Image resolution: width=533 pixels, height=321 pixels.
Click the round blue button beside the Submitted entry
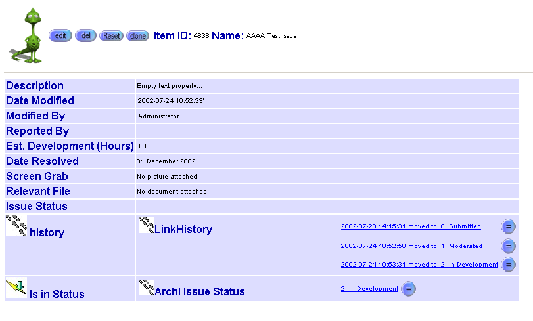coord(508,226)
